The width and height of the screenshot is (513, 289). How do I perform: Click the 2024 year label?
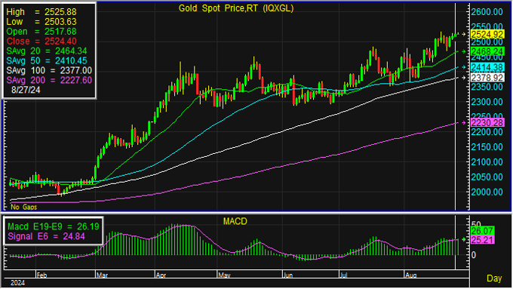[17, 283]
